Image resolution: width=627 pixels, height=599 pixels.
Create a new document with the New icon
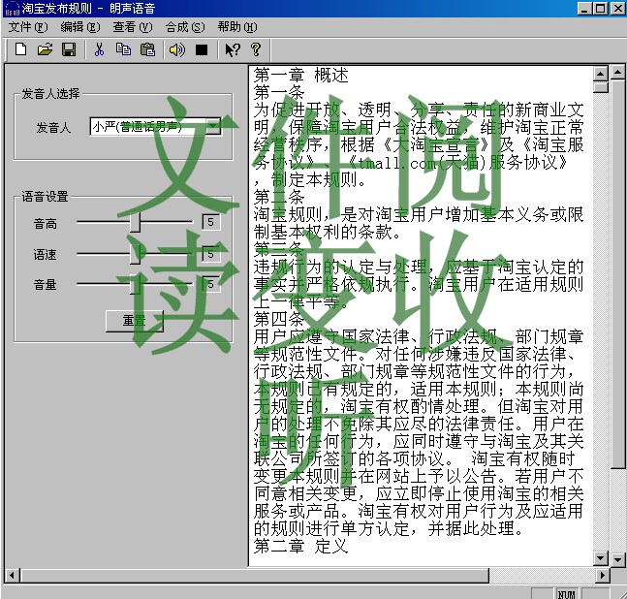point(20,49)
